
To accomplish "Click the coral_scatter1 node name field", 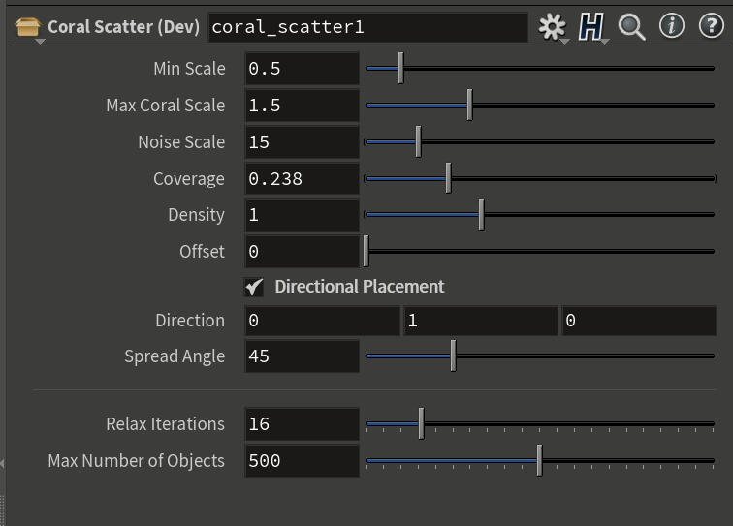I will click(x=368, y=27).
